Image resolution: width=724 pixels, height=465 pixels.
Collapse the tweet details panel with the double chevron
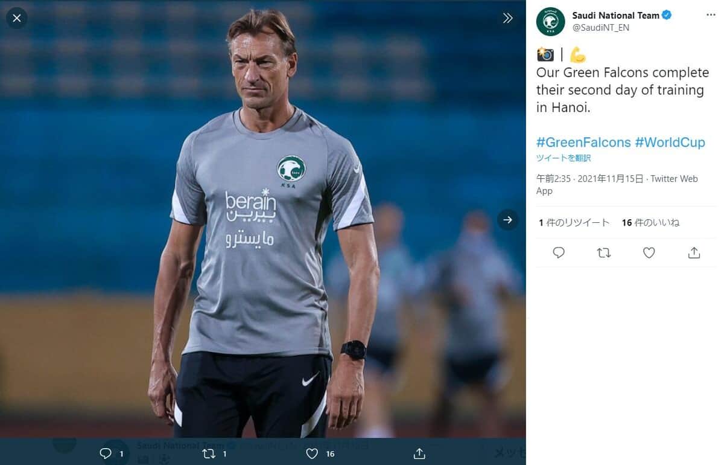[x=507, y=18]
